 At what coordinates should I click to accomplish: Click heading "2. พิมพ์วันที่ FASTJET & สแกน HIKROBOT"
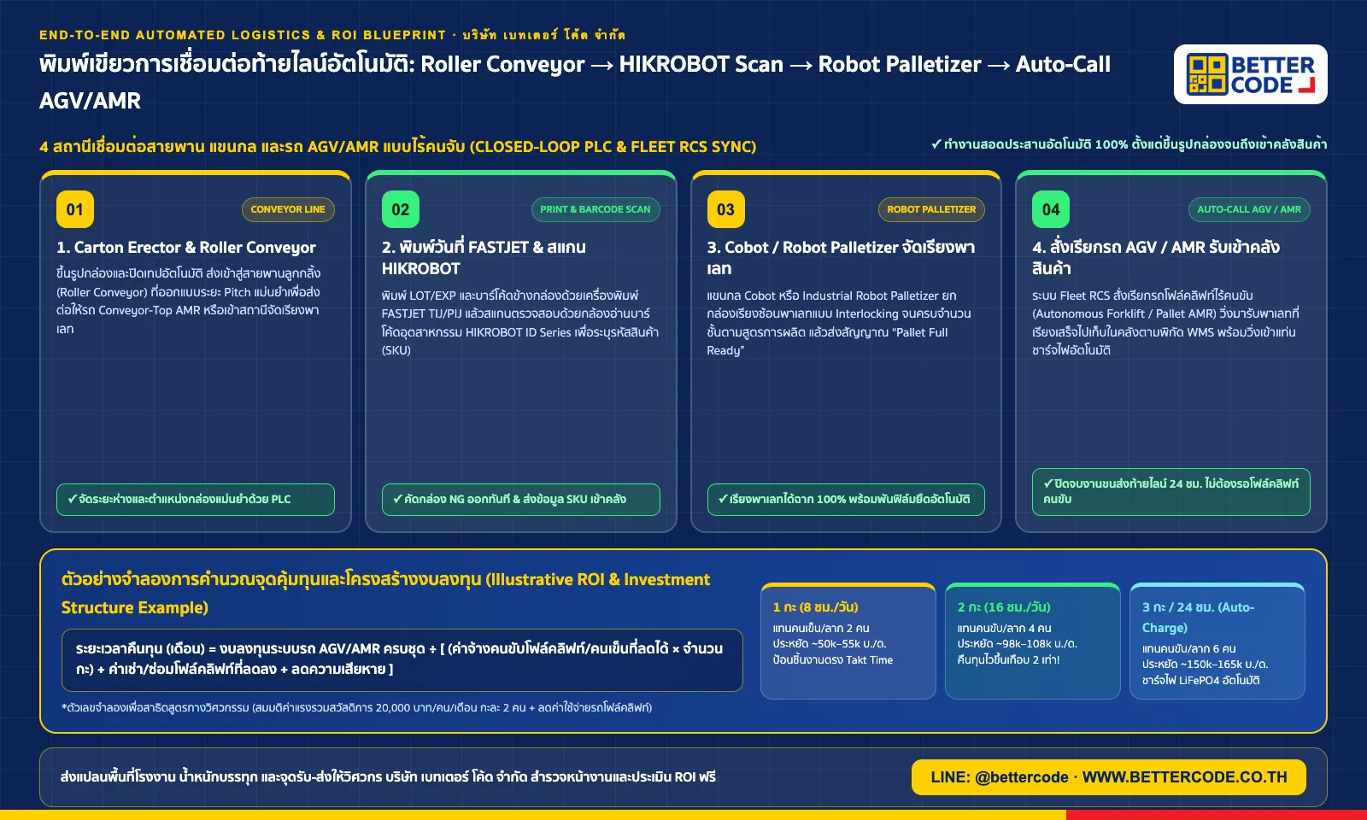coord(484,258)
